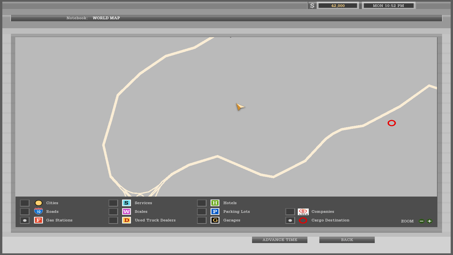This screenshot has width=453, height=255.
Task: Click the Parking Lots legend label
Action: pos(236,212)
